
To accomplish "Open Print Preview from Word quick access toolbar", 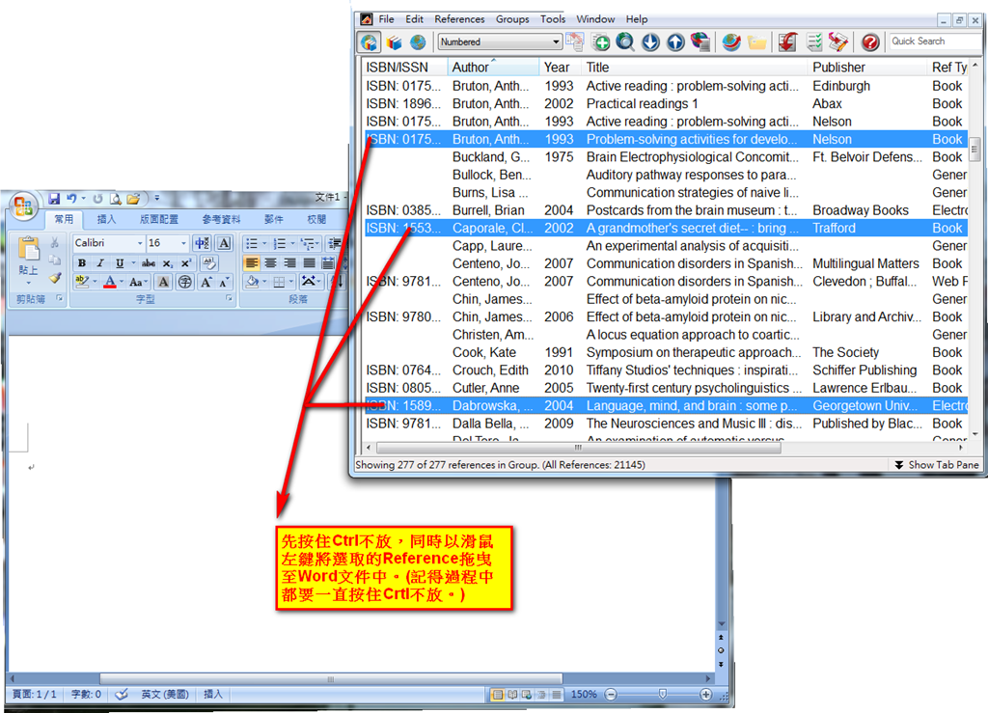I will pos(116,199).
